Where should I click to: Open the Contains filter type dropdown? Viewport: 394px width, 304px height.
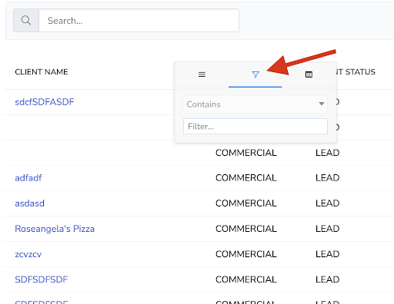[255, 104]
